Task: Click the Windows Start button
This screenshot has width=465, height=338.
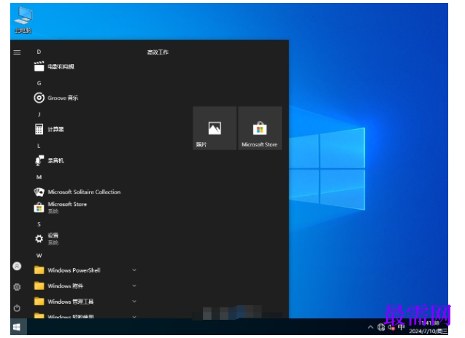Action: click(17, 327)
